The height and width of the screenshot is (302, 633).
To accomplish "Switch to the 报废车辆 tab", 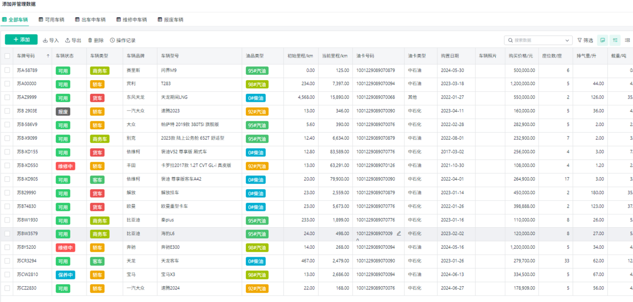I will [x=170, y=20].
